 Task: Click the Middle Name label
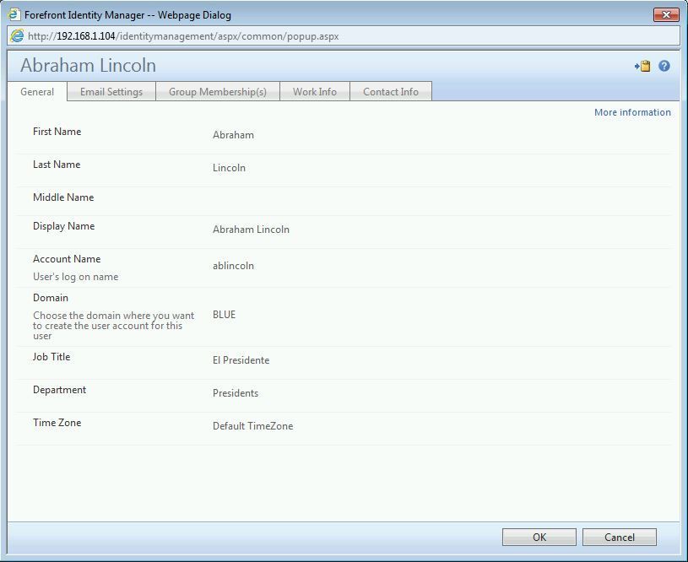pos(63,197)
